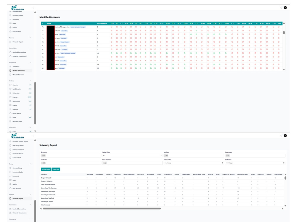296x222 pixels.
Task: Toggle F 2 attendance mark for row 86
Action: [x=117, y=64]
